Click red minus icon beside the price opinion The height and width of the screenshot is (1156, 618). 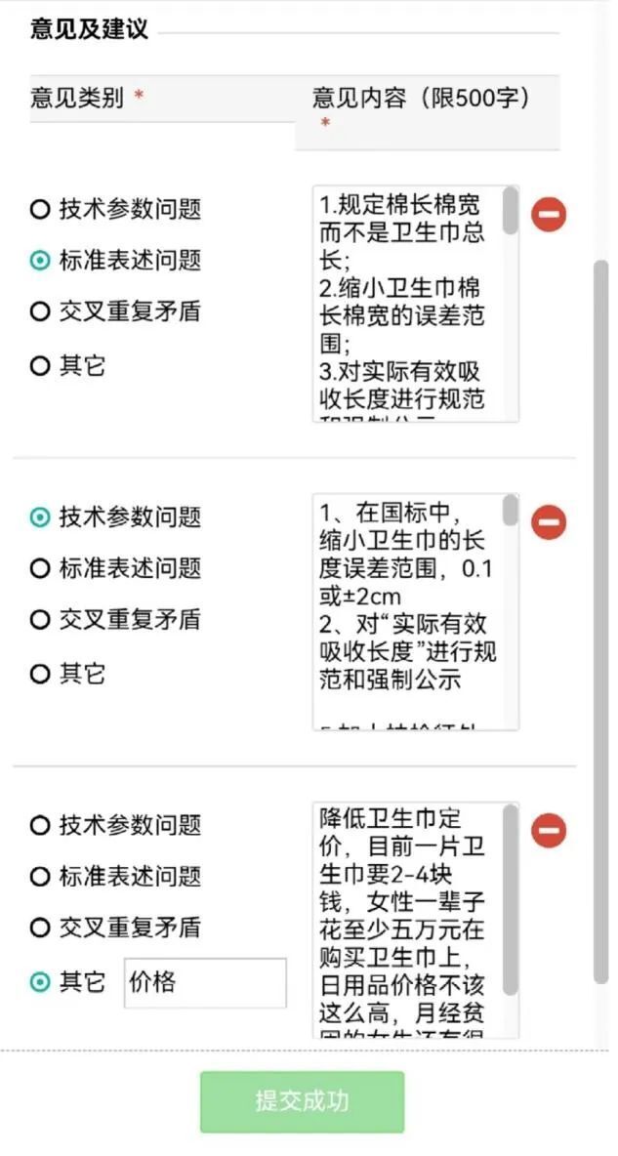(549, 831)
